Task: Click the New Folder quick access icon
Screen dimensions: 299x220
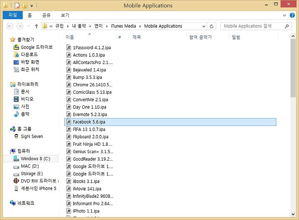Action: (25, 6)
